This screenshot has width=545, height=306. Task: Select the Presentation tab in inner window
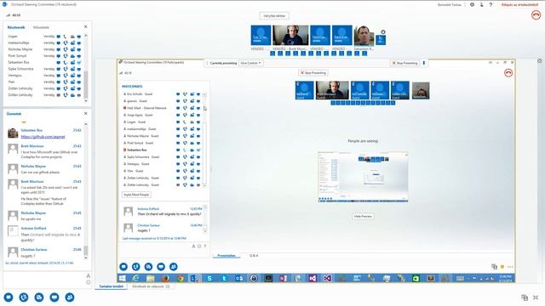(227, 255)
